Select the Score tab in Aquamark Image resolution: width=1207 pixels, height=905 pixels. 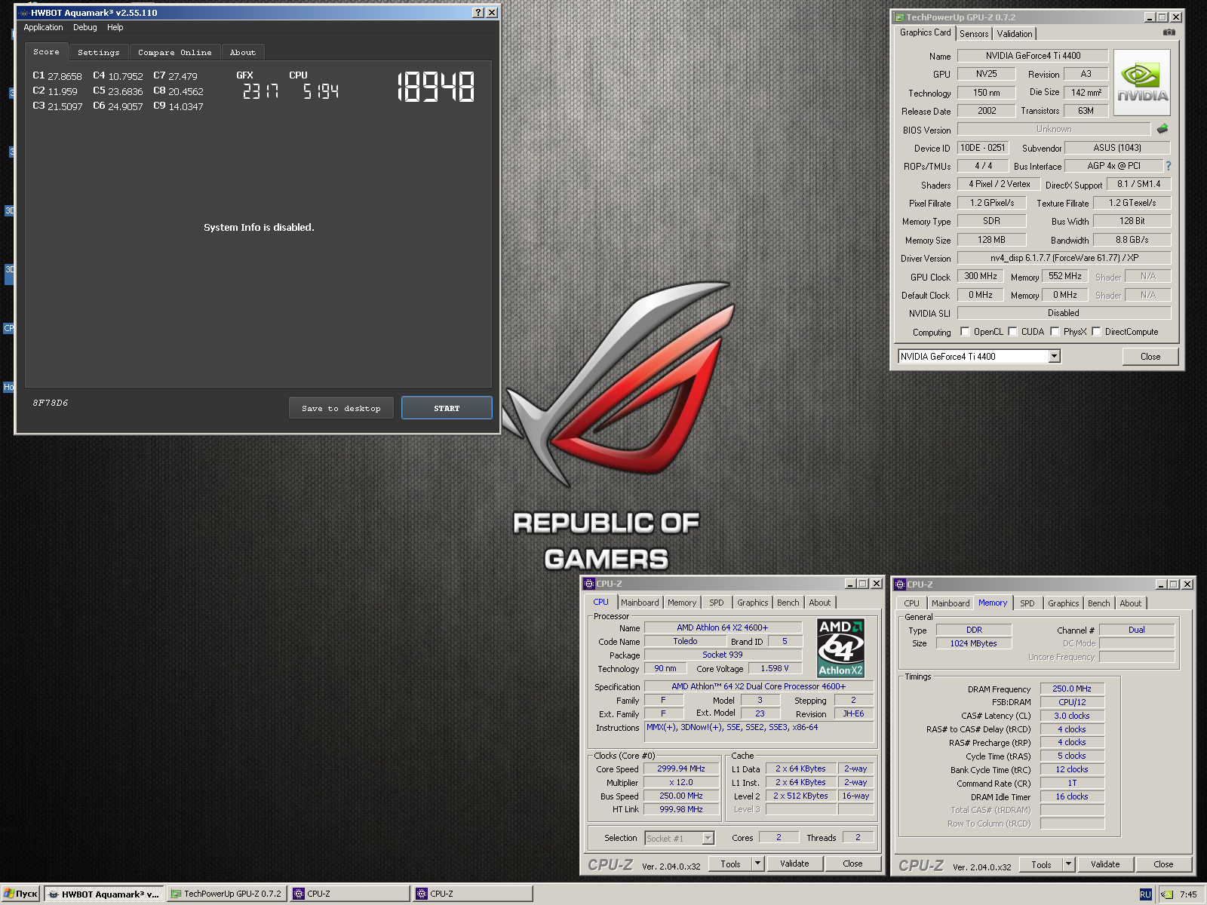click(x=46, y=52)
